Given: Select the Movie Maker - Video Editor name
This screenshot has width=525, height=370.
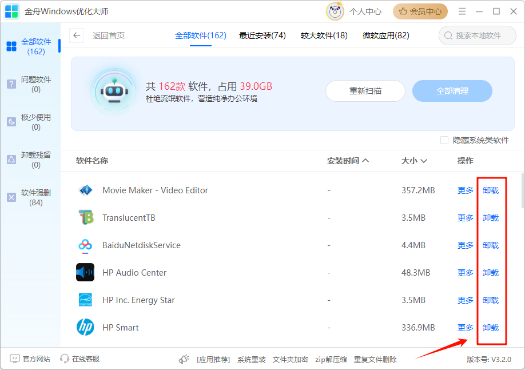Looking at the screenshot, I should tap(156, 190).
